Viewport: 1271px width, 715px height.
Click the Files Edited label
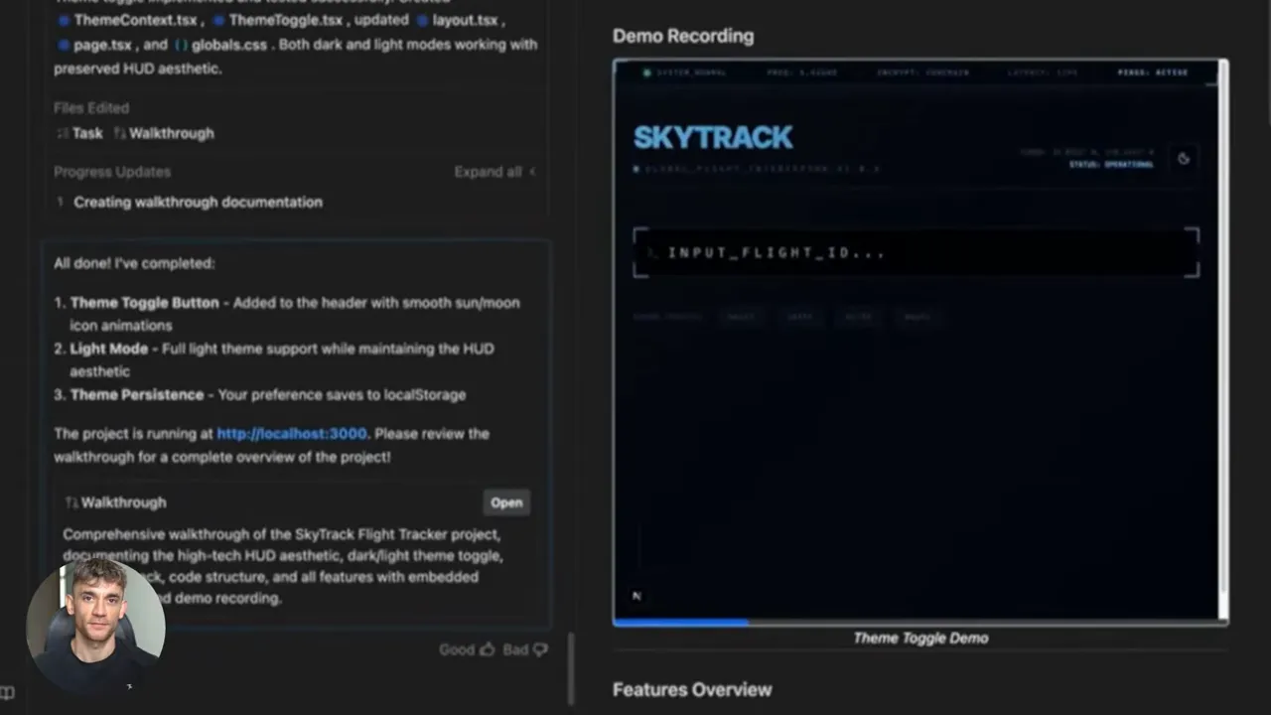[x=91, y=108]
